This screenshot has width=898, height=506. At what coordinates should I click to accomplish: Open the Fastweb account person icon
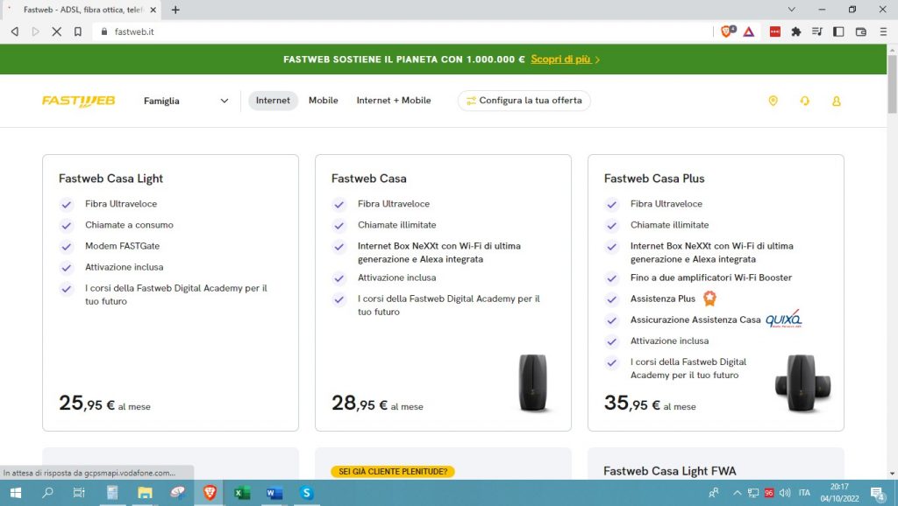tap(837, 101)
